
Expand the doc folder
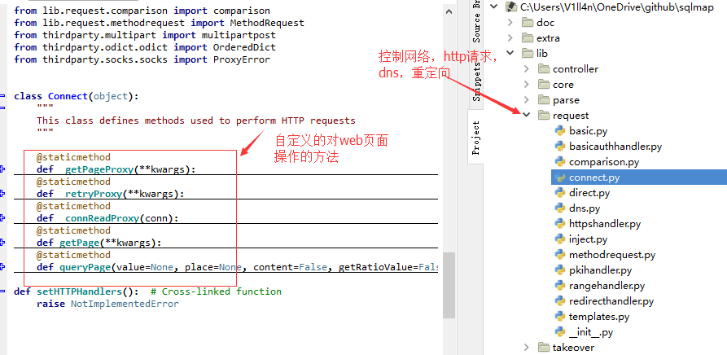point(510,22)
